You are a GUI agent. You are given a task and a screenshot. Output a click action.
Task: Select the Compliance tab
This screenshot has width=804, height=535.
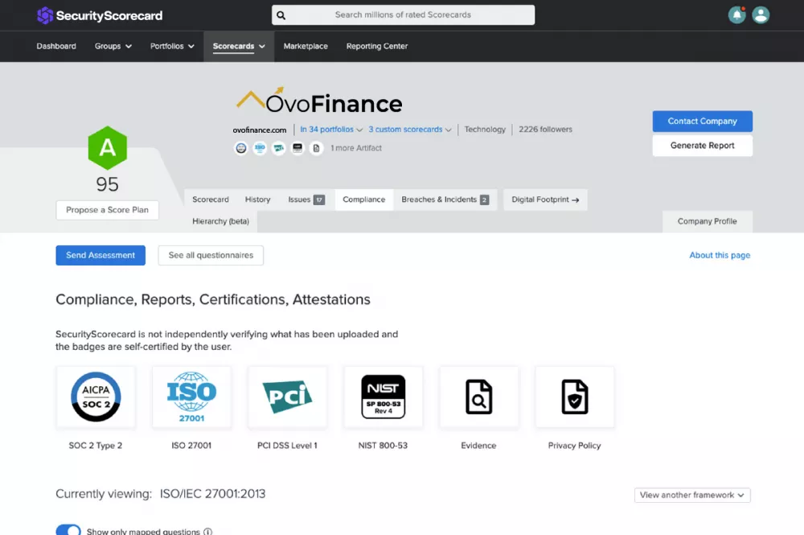click(x=364, y=200)
